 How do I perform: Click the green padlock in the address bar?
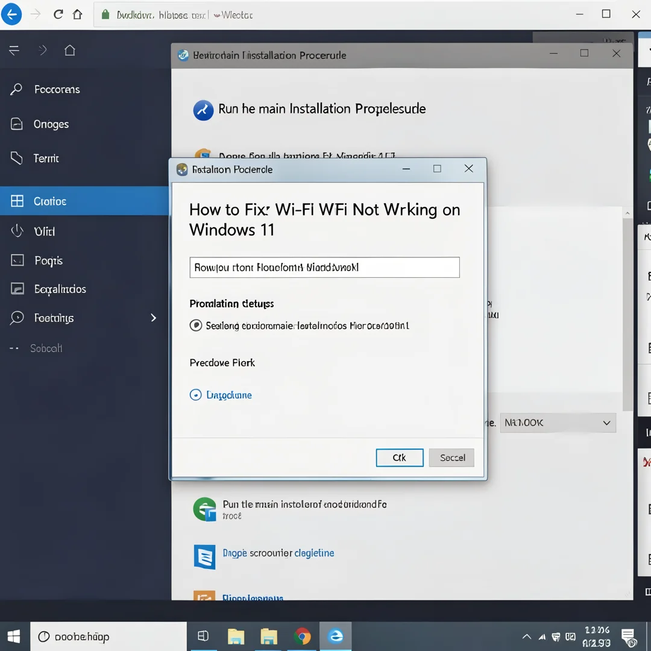click(x=105, y=15)
